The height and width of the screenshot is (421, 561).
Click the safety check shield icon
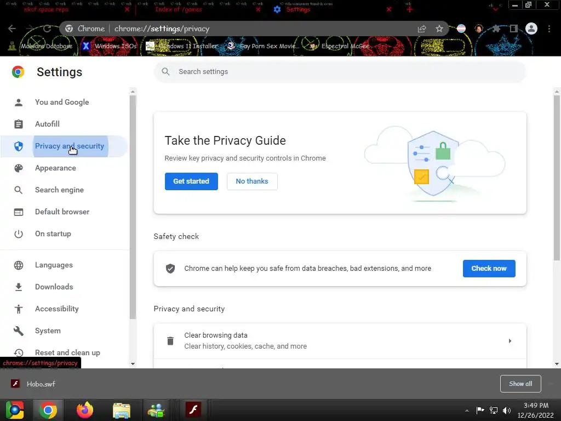170,269
